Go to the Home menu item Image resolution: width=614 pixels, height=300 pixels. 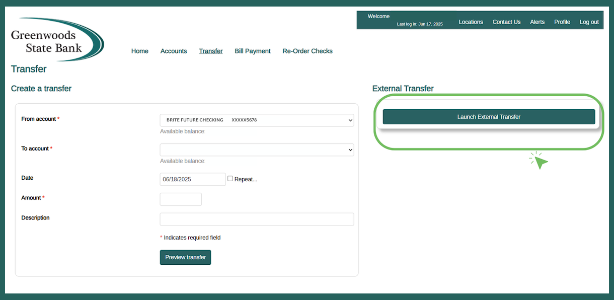(x=139, y=51)
